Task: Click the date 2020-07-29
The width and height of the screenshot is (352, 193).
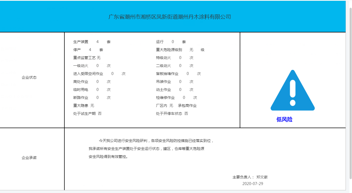Action: coord(252,184)
